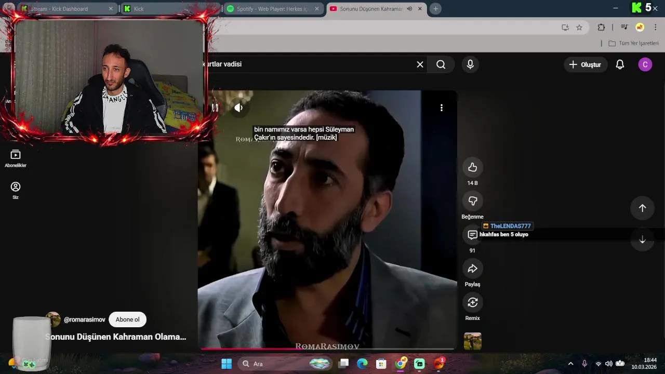The height and width of the screenshot is (374, 665).
Task: Share the Short via Paylaş
Action: coord(472,269)
